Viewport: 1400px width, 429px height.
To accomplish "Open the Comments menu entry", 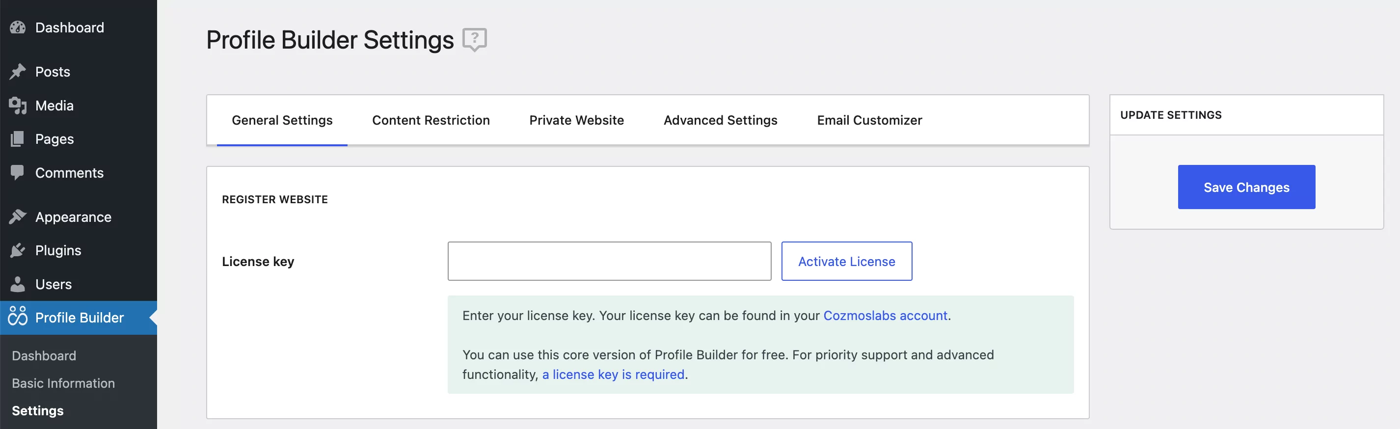I will click(69, 172).
